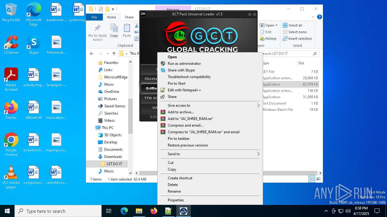Open Adobe Acrobat desktop shortcut
387x217 pixels.
11,80
